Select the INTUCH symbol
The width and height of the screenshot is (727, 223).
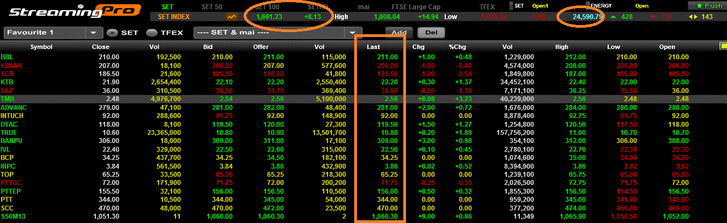13,116
